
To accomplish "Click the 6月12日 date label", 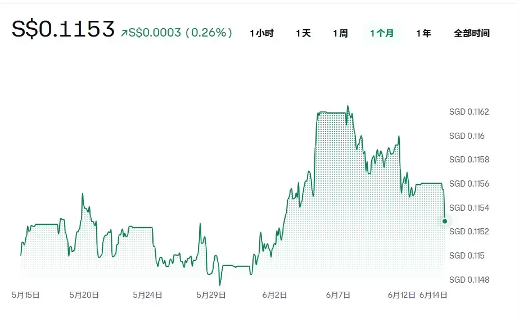I will coord(401,295).
